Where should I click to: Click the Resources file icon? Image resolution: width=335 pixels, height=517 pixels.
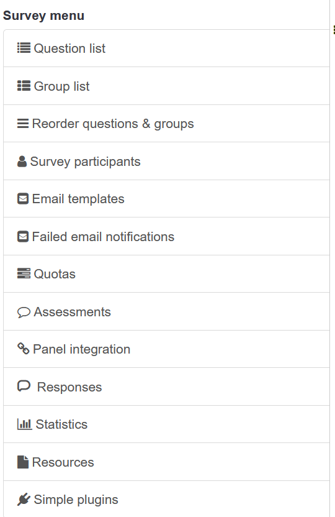(x=23, y=462)
